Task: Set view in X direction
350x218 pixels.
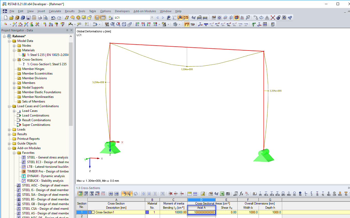Action: (137, 24)
